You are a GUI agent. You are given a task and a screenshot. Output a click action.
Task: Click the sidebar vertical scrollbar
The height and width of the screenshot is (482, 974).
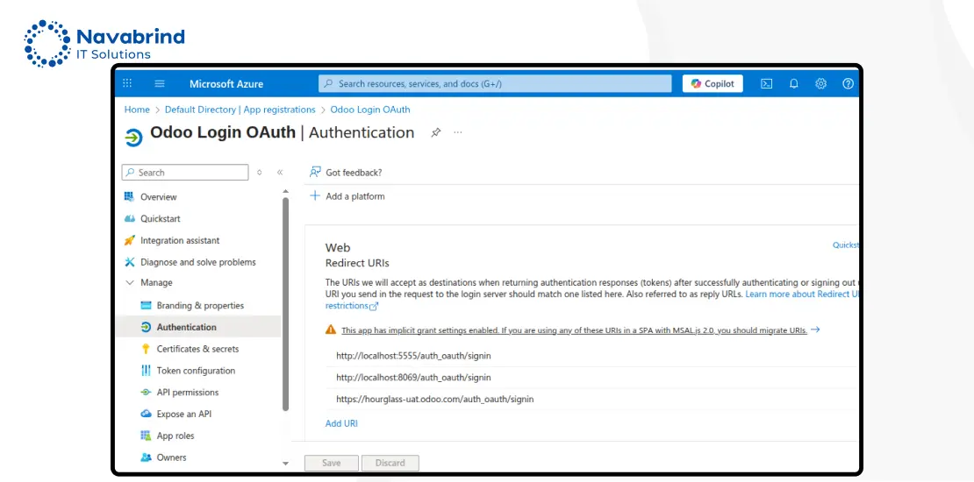(284, 302)
